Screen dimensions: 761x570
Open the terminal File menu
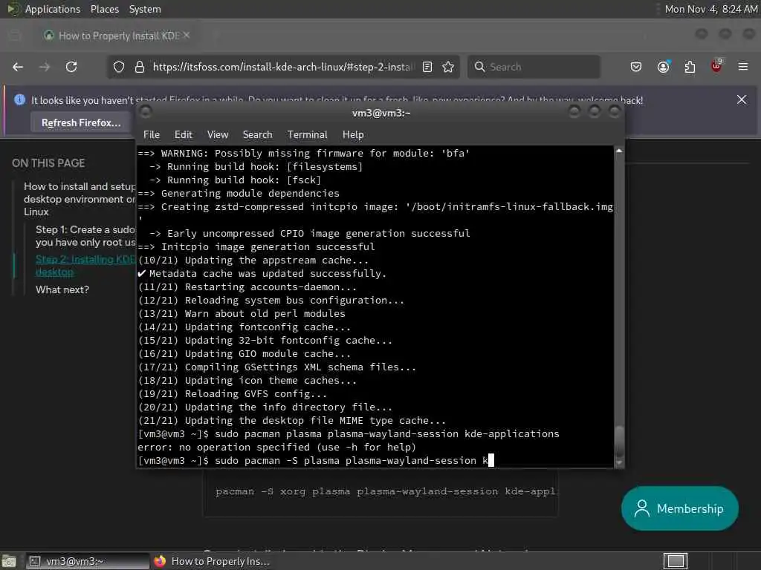tap(152, 135)
